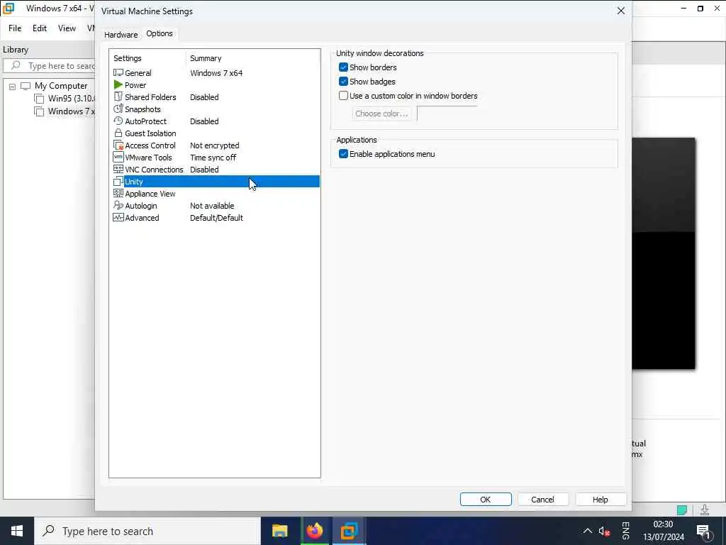Viewport: 726px width, 545px height.
Task: Click the download icon in VMware status bar
Action: [x=704, y=510]
